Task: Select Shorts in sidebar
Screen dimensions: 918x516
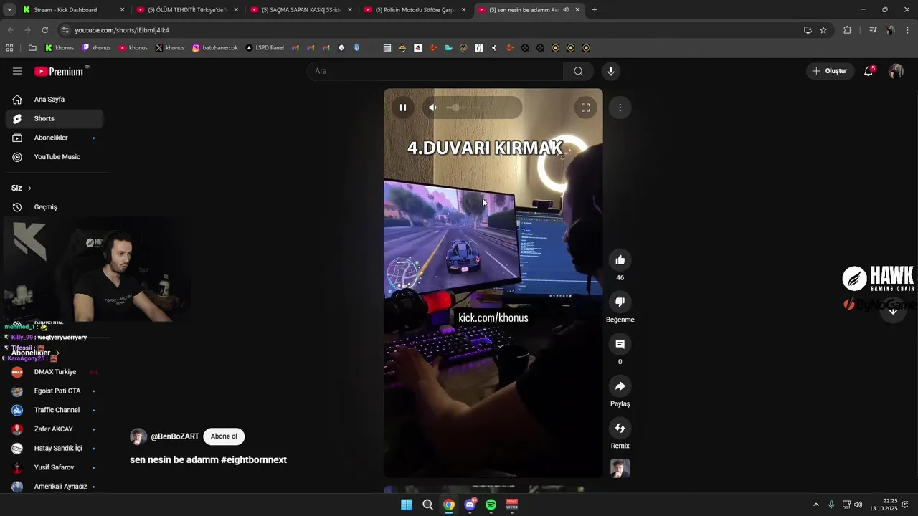Action: (x=55, y=119)
